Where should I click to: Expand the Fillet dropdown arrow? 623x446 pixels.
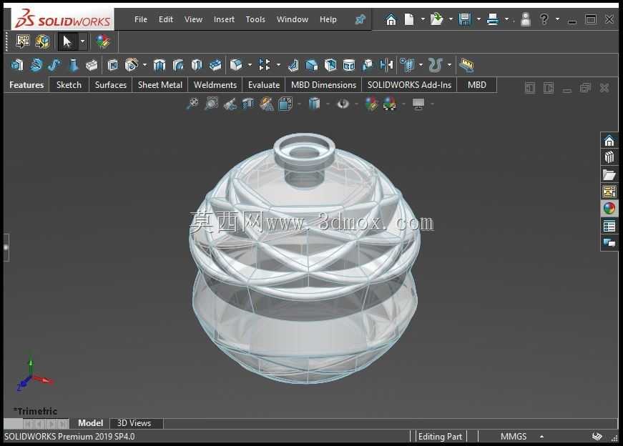pos(250,65)
